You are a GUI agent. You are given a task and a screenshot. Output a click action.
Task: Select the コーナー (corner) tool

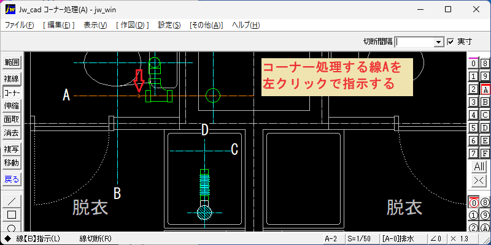click(x=12, y=92)
